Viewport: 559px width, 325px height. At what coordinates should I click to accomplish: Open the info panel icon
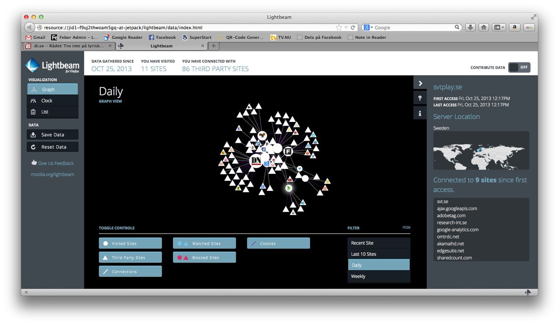(420, 113)
